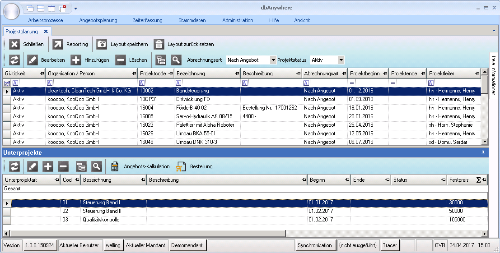Open Bestellung from the Unterprojekte toolbar
500x253 pixels.
click(x=182, y=166)
